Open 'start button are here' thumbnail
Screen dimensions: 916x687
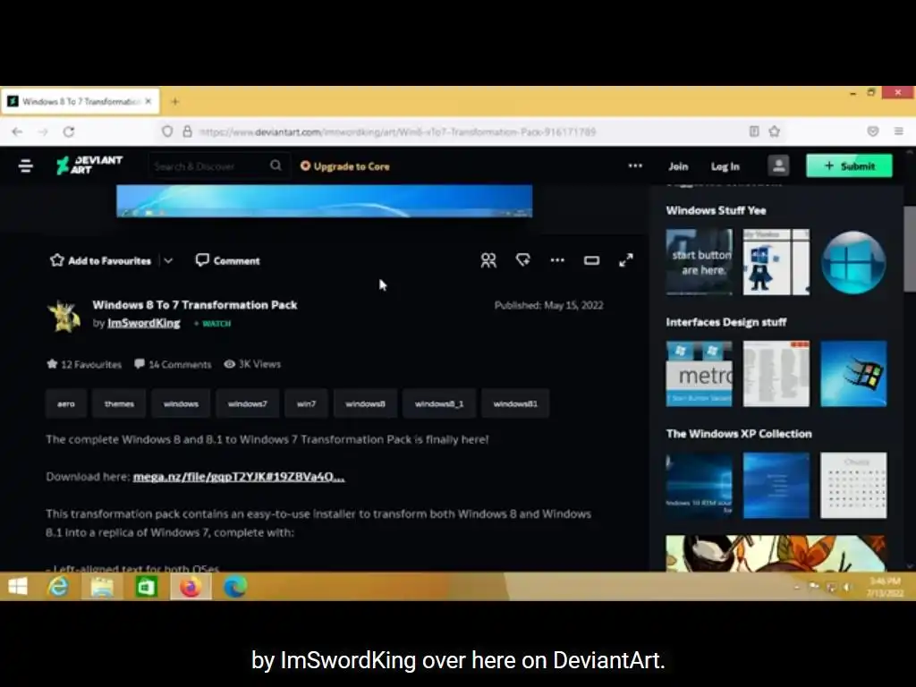700,262
